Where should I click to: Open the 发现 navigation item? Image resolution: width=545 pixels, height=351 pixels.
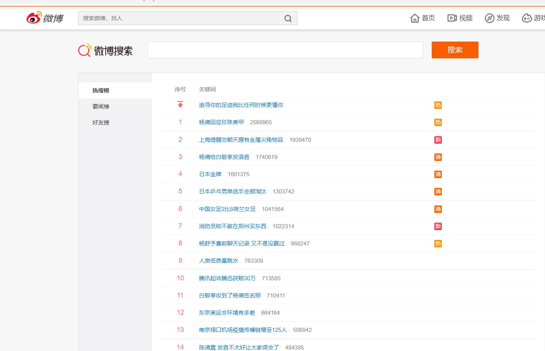click(x=498, y=18)
